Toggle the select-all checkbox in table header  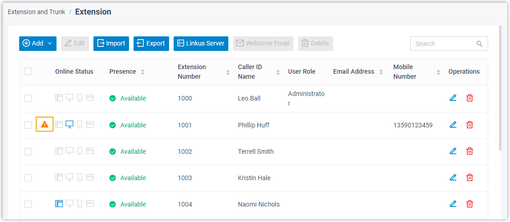28,71
